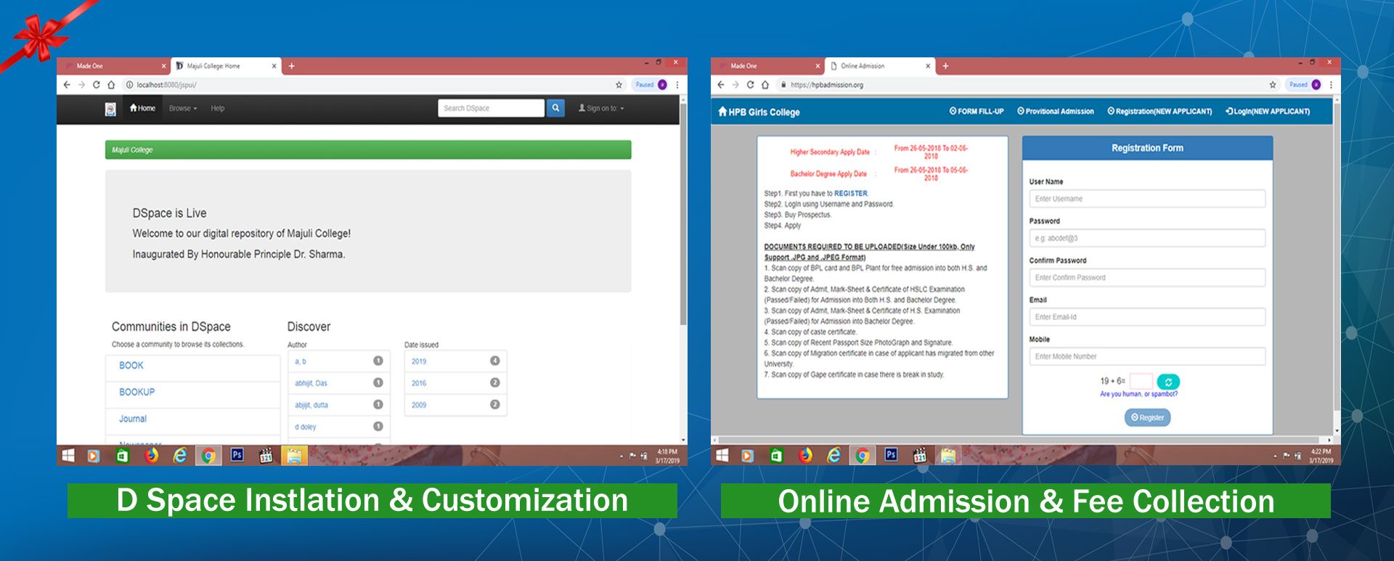Click the Register button on the form

click(x=1147, y=417)
